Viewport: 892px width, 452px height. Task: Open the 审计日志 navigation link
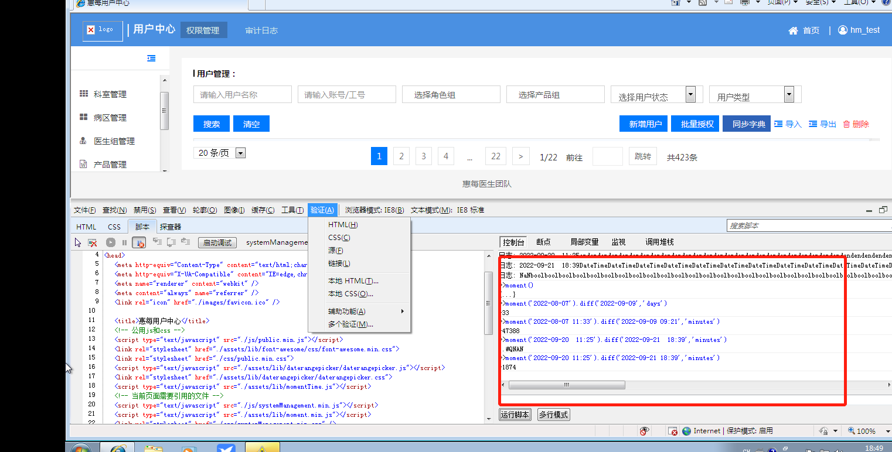click(x=261, y=30)
